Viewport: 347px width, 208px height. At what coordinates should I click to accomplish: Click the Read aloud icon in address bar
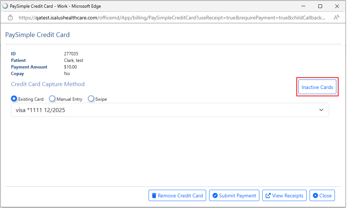coord(336,18)
